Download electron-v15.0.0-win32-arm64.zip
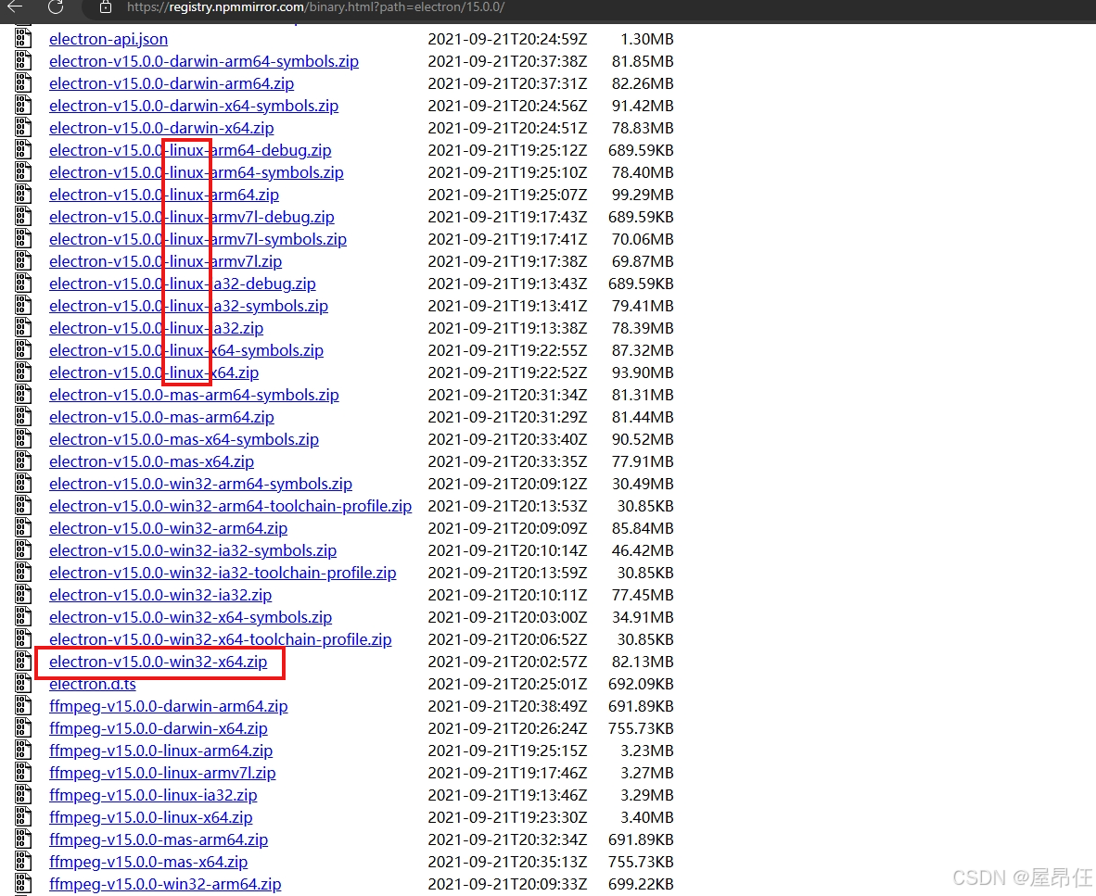The width and height of the screenshot is (1096, 896). click(x=168, y=529)
